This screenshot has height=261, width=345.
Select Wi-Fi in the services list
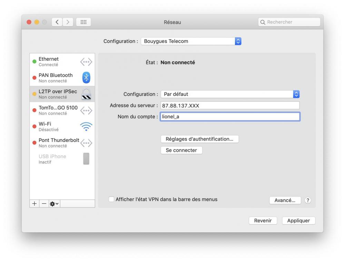click(x=62, y=127)
